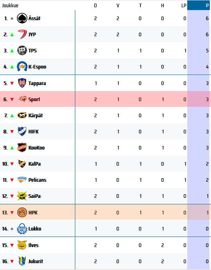The image size is (211, 270).
Task: Click the KooKoo team logo
Action: coord(22,147)
